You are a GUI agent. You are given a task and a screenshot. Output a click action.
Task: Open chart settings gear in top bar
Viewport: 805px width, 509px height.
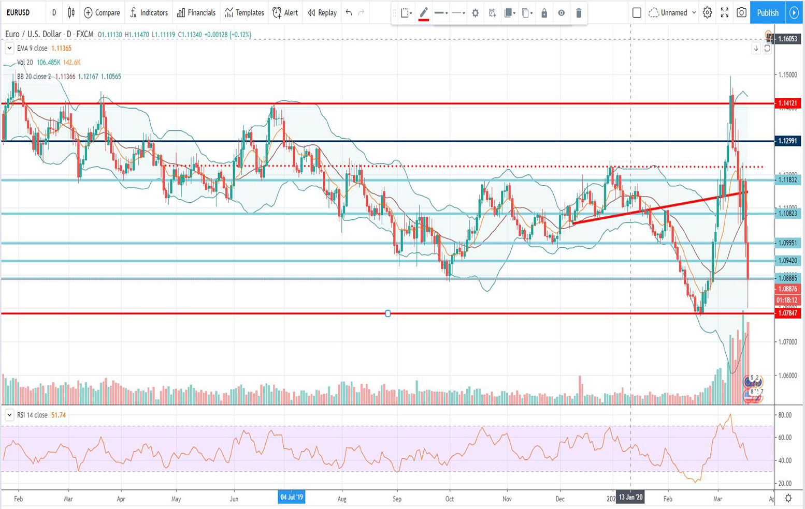707,12
